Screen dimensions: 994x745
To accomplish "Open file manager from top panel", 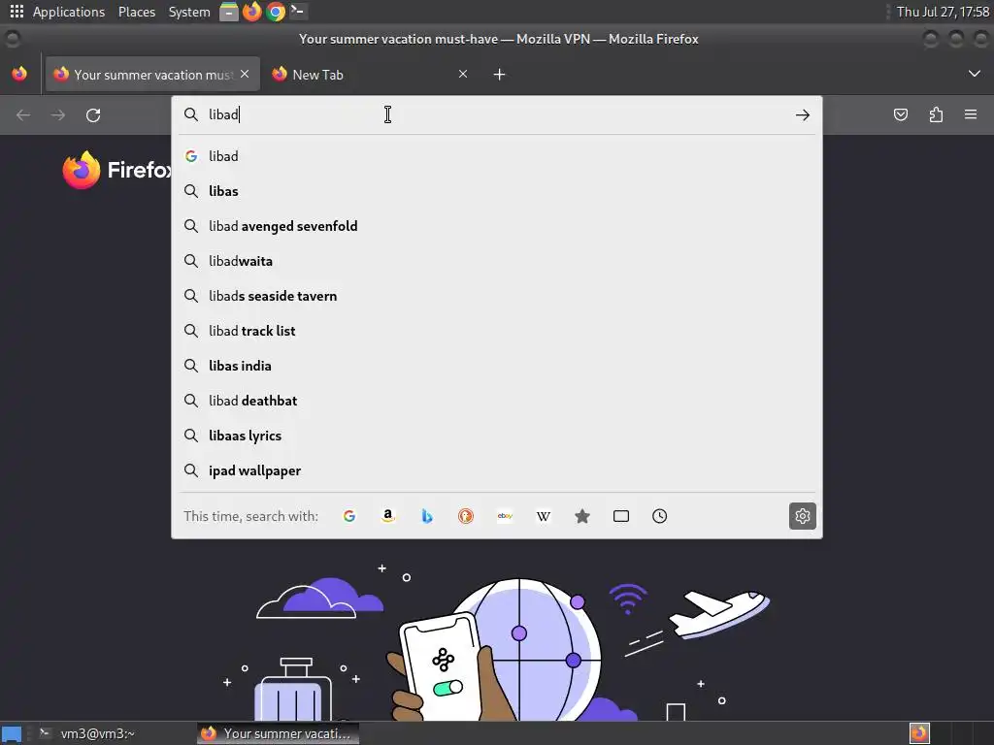I will click(x=229, y=12).
